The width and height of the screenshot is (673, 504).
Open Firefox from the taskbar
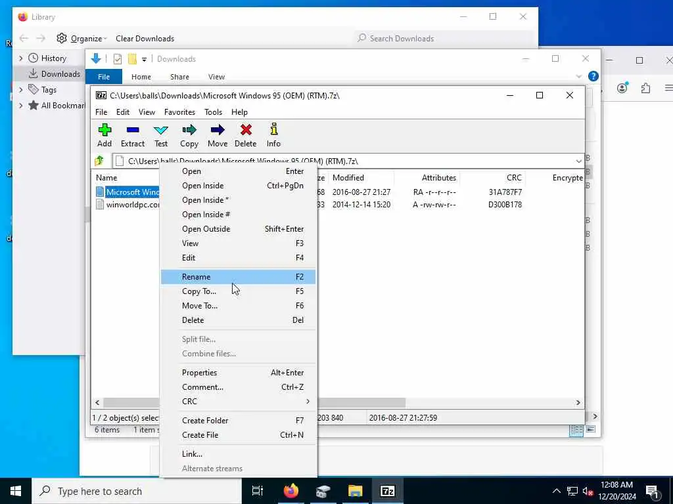(x=291, y=491)
